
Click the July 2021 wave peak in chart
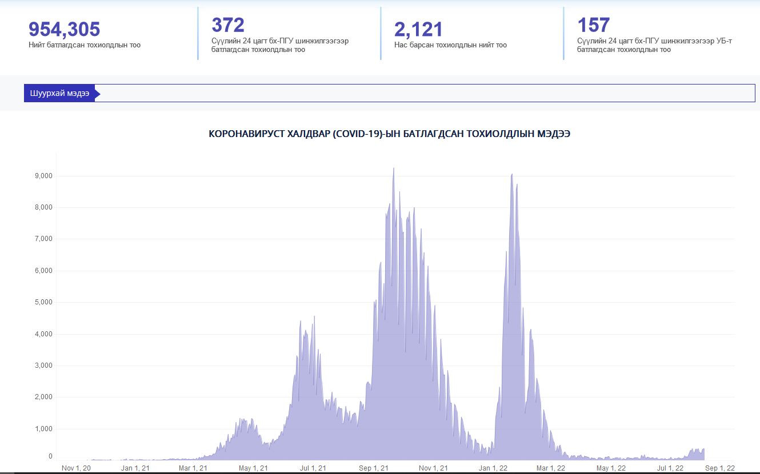click(x=314, y=318)
